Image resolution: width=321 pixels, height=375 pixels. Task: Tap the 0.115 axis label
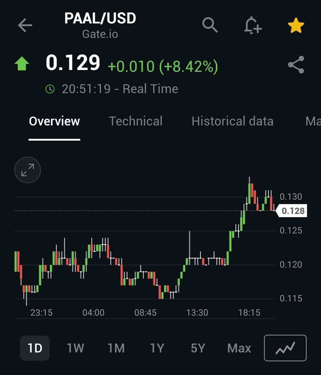[291, 298]
